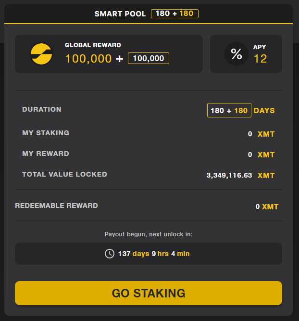Viewport: 299px width, 321px height.
Task: Click the redeemable reward 0 XMT value
Action: [267, 207]
